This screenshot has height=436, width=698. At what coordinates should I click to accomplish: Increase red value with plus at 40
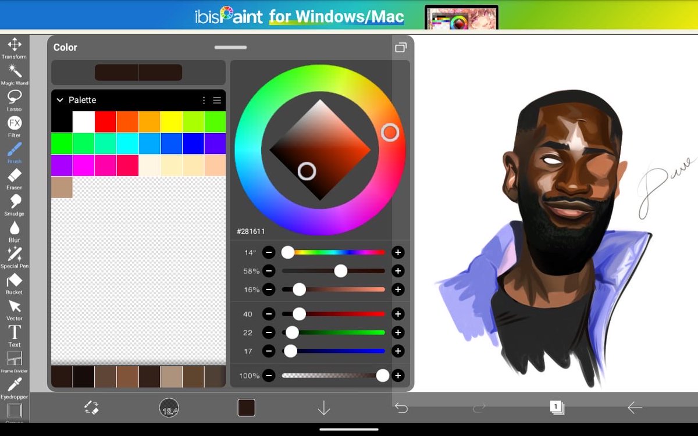click(x=398, y=314)
